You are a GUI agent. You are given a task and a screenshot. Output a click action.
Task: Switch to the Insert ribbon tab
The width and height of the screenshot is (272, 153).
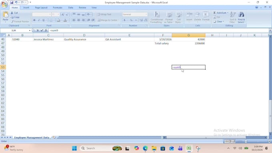pyautogui.click(x=26, y=8)
